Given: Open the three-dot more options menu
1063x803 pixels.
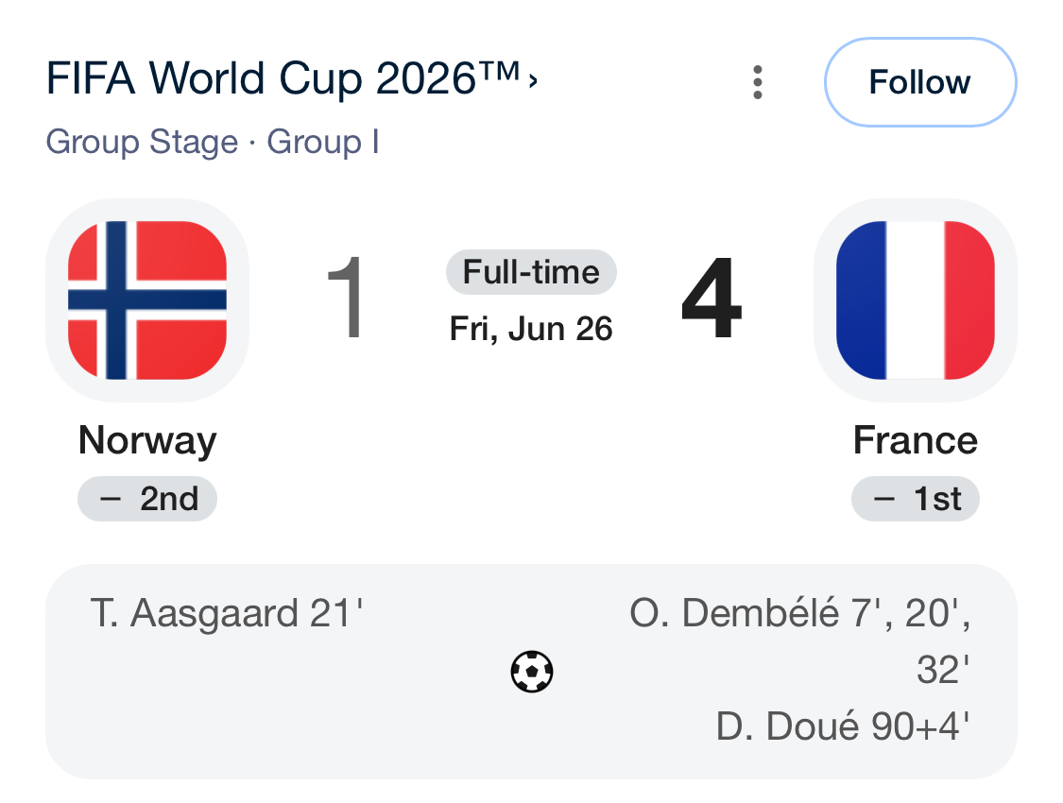Looking at the screenshot, I should (757, 82).
